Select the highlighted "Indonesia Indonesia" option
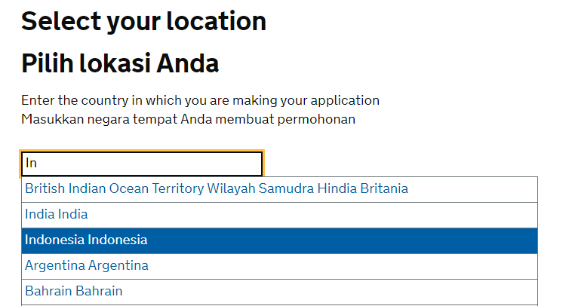Image resolution: width=575 pixels, height=306 pixels. click(x=86, y=240)
